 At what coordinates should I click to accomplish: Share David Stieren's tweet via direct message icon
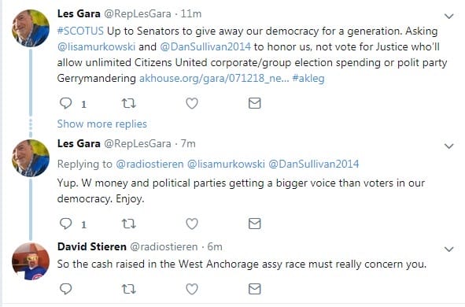[x=254, y=289]
